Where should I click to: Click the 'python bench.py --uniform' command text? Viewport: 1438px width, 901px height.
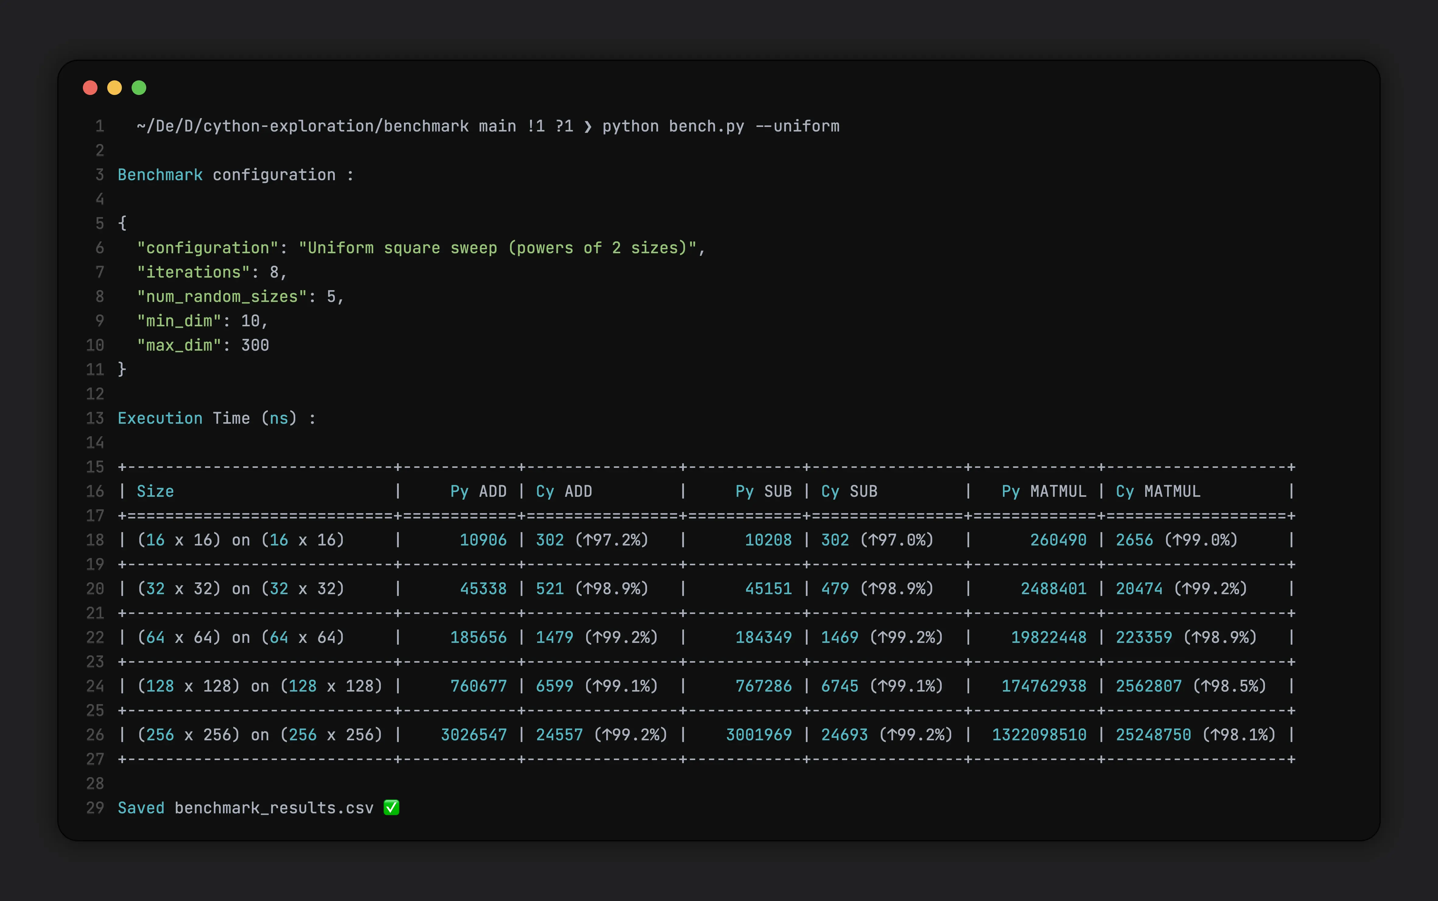[721, 126]
